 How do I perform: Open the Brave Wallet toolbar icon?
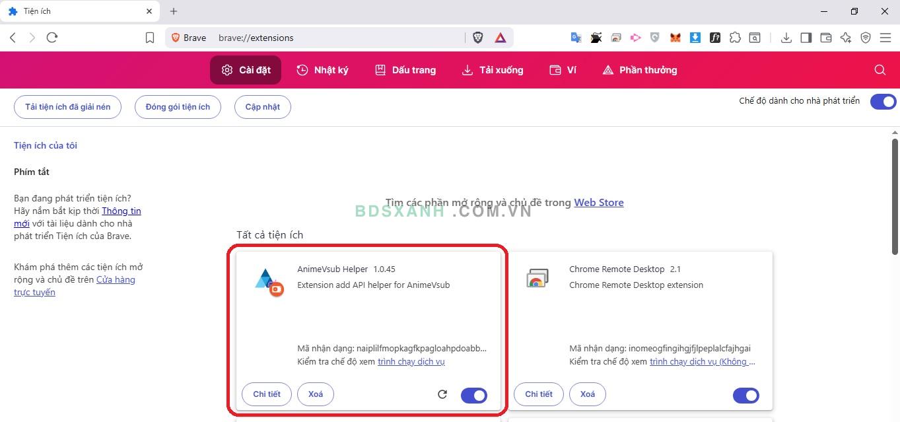(825, 38)
